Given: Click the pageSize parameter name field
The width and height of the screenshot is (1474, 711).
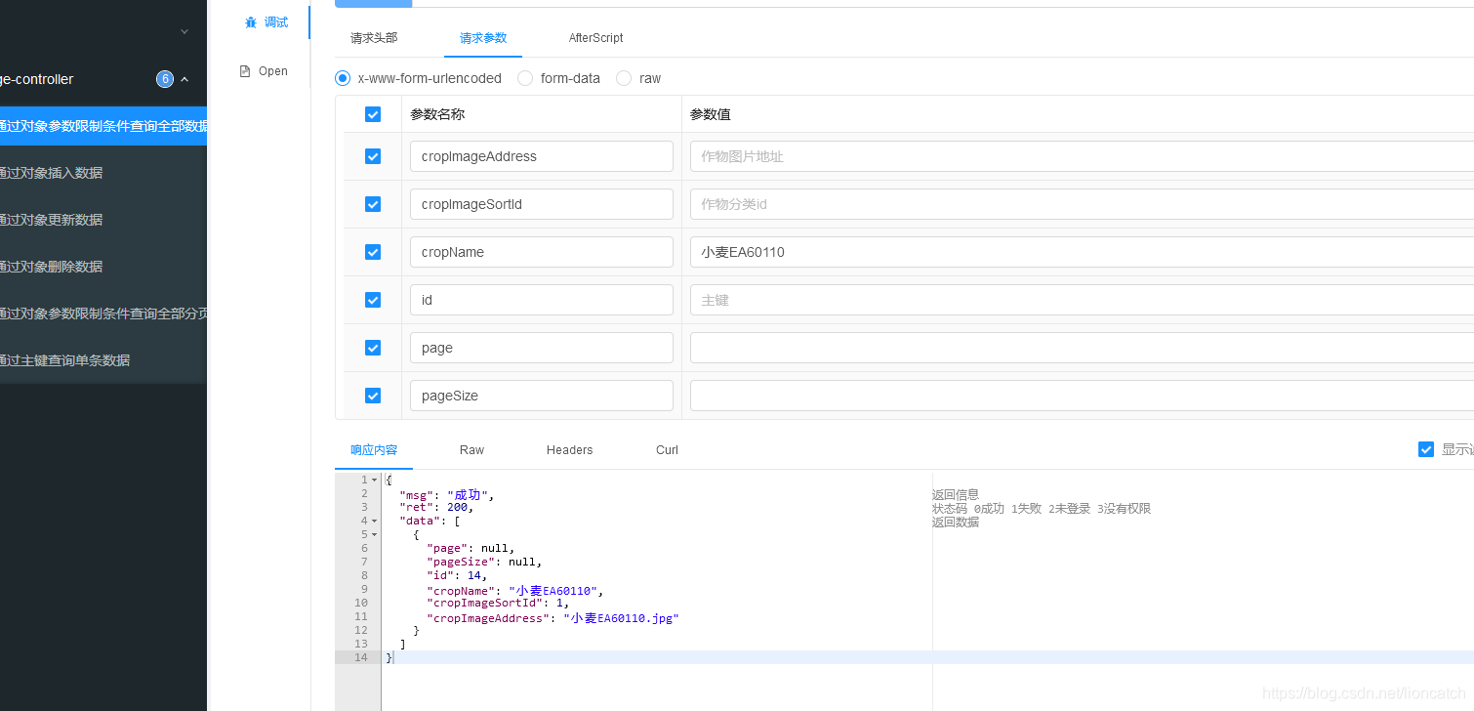Looking at the screenshot, I should pos(542,396).
